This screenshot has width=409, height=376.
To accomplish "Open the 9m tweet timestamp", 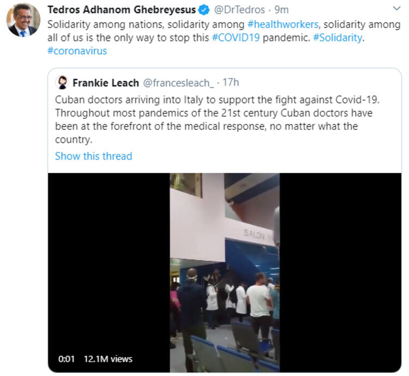I will pyautogui.click(x=281, y=10).
